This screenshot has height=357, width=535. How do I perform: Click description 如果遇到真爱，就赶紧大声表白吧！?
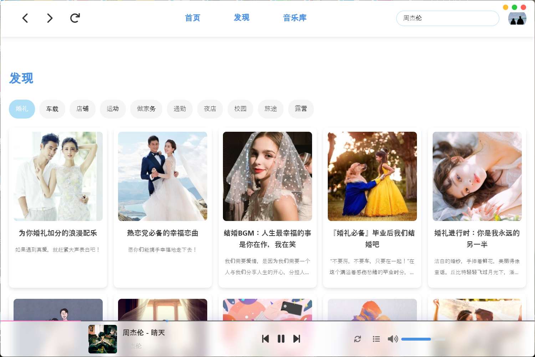pos(58,250)
